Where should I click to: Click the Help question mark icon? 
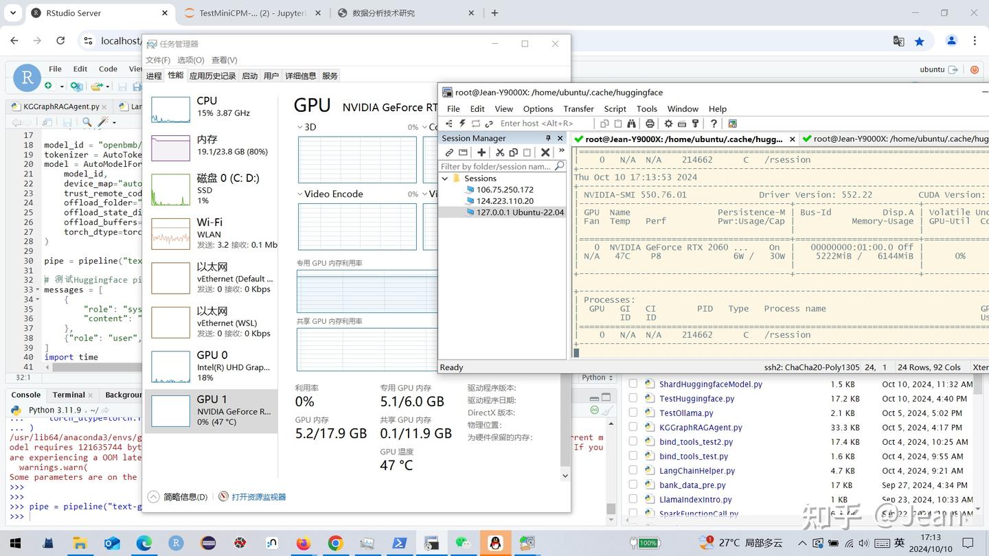[x=714, y=124]
